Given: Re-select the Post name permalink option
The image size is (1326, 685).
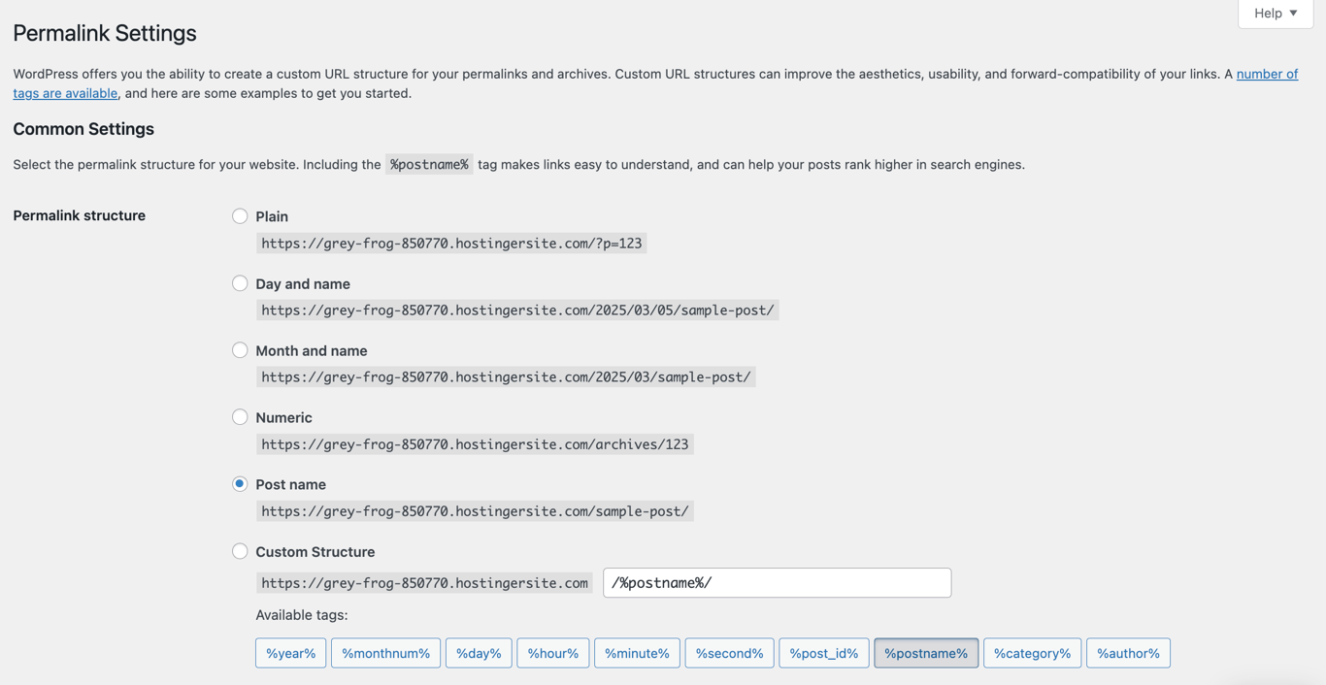Looking at the screenshot, I should [240, 484].
